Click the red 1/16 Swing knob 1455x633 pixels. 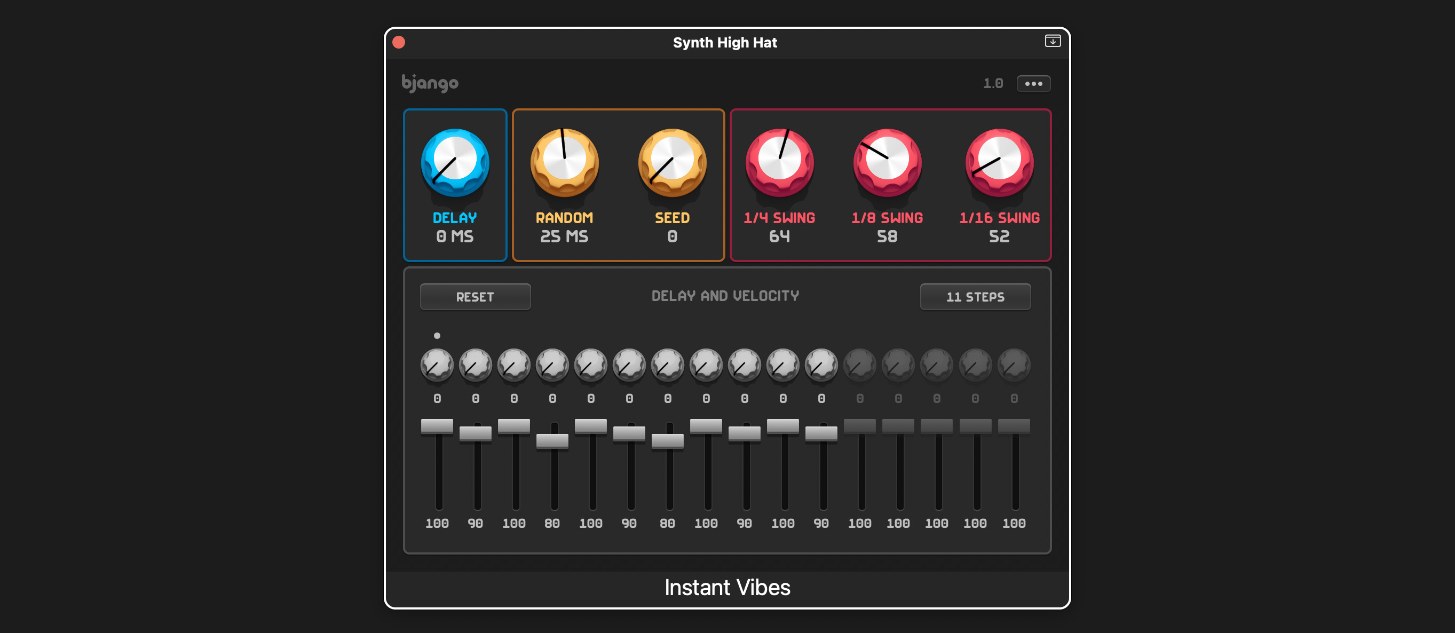pyautogui.click(x=999, y=163)
